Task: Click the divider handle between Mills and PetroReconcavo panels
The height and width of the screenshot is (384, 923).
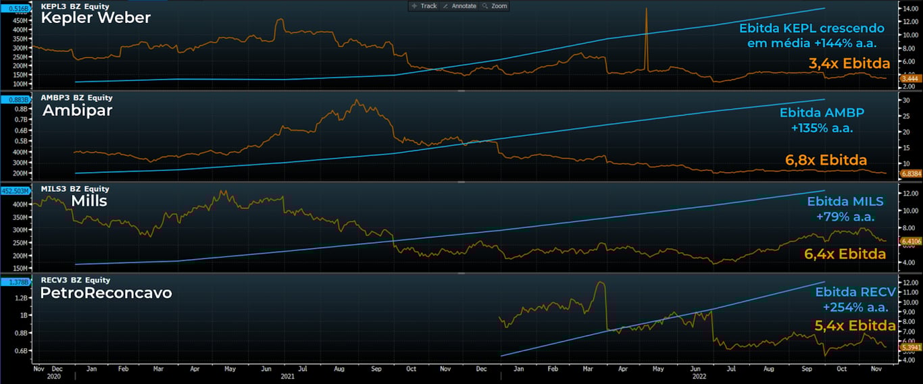Action: coord(461,273)
